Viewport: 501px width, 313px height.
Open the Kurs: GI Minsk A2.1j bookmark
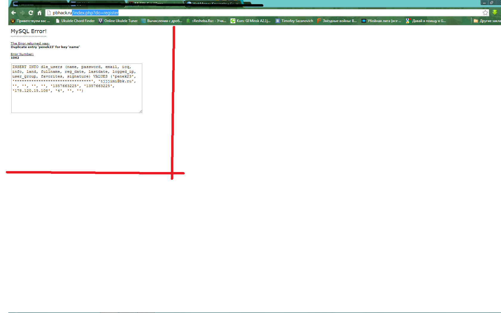tap(250, 21)
